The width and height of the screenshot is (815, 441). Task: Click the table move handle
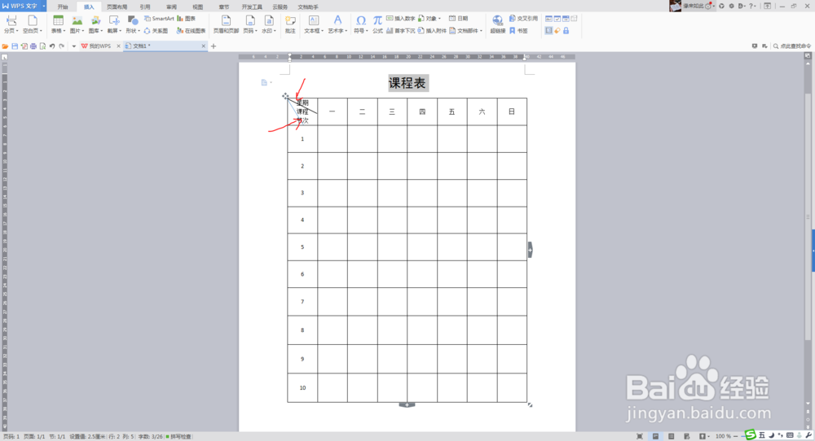[x=285, y=96]
